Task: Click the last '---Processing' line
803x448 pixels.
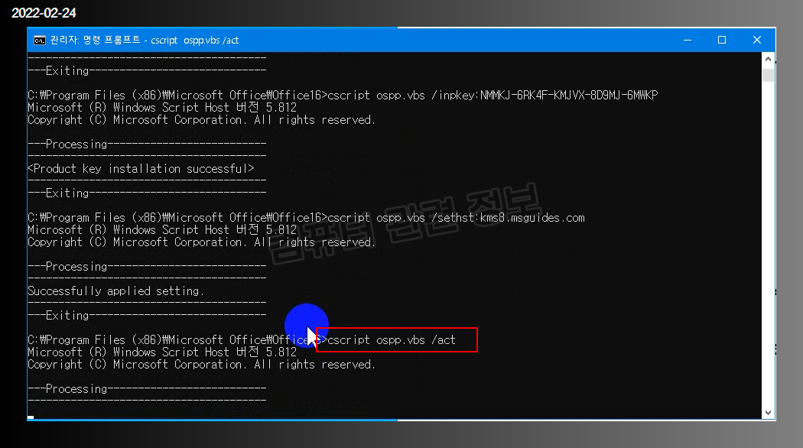Action: [147, 389]
